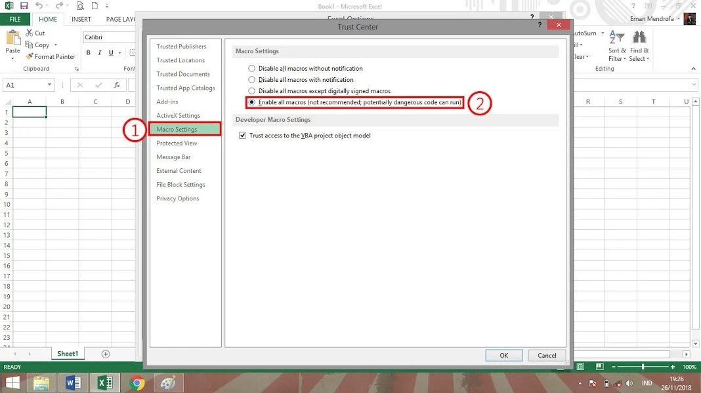Viewport: 701px width, 393px height.
Task: Toggle Trust access to VBA project object model
Action: 242,135
